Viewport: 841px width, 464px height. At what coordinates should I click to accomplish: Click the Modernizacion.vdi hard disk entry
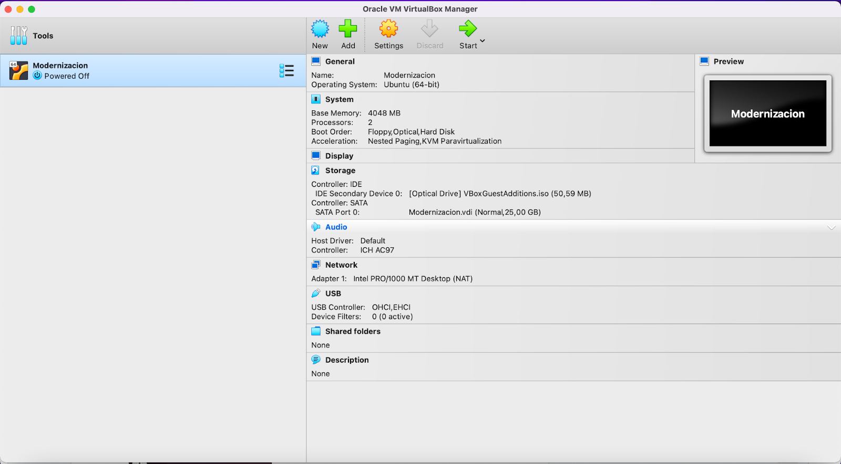475,213
